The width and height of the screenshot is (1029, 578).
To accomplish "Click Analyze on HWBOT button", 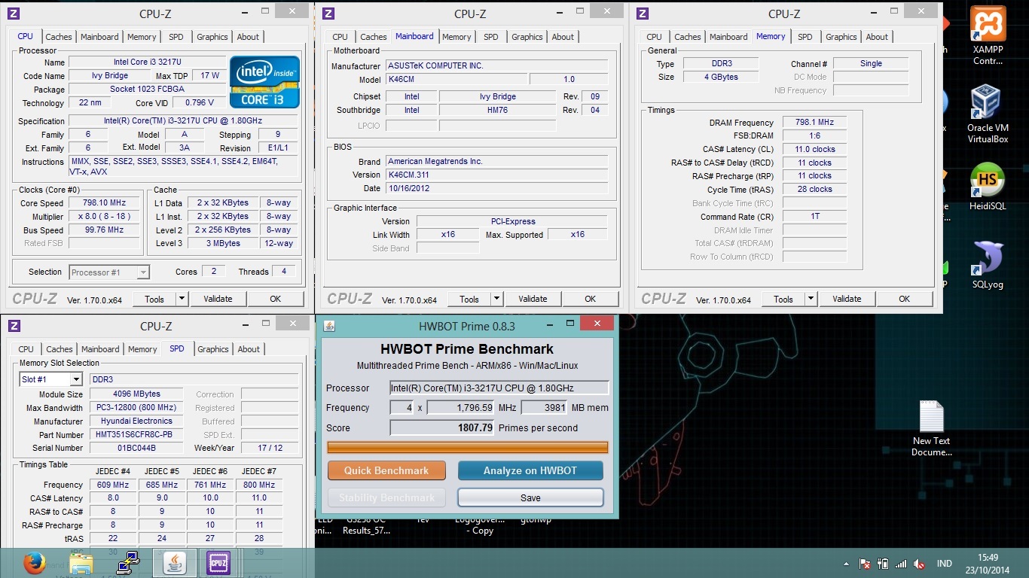I will click(x=530, y=470).
